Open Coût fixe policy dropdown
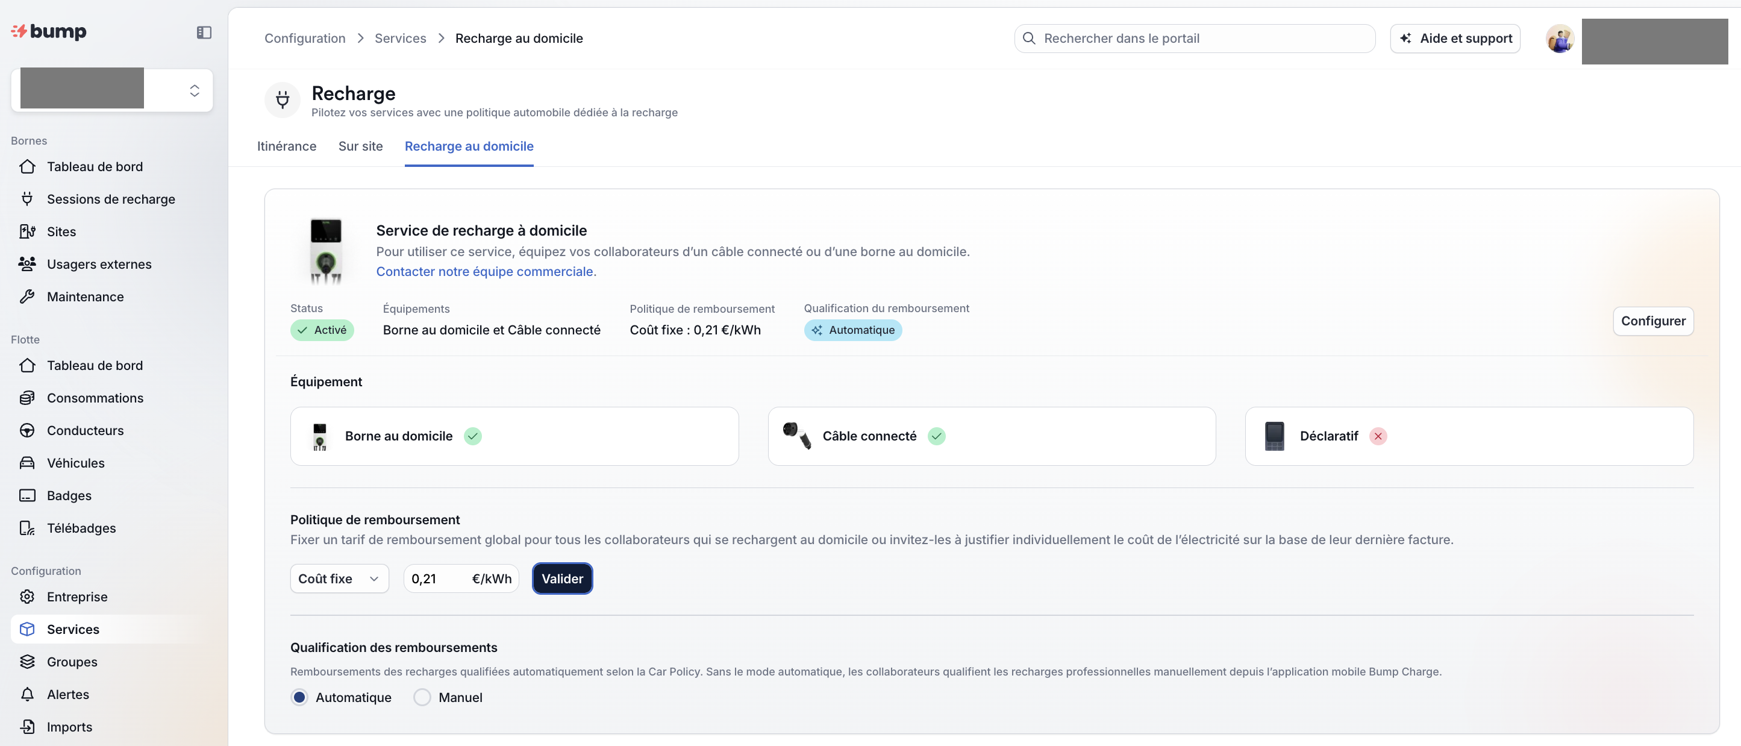The width and height of the screenshot is (1741, 746). [339, 579]
